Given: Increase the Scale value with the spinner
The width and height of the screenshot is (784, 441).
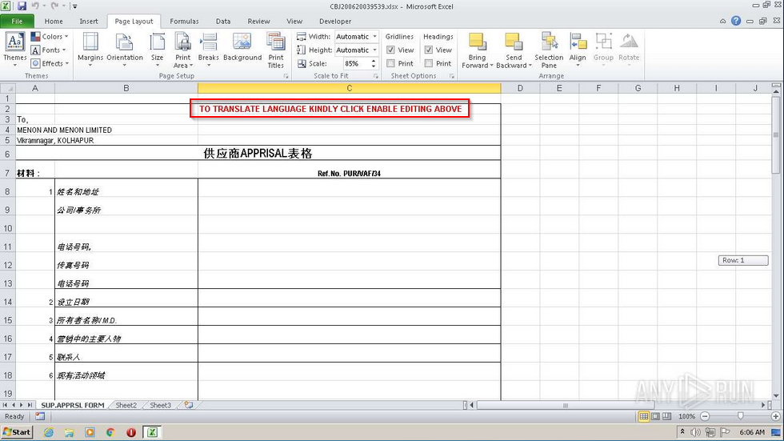Looking at the screenshot, I should tap(373, 61).
